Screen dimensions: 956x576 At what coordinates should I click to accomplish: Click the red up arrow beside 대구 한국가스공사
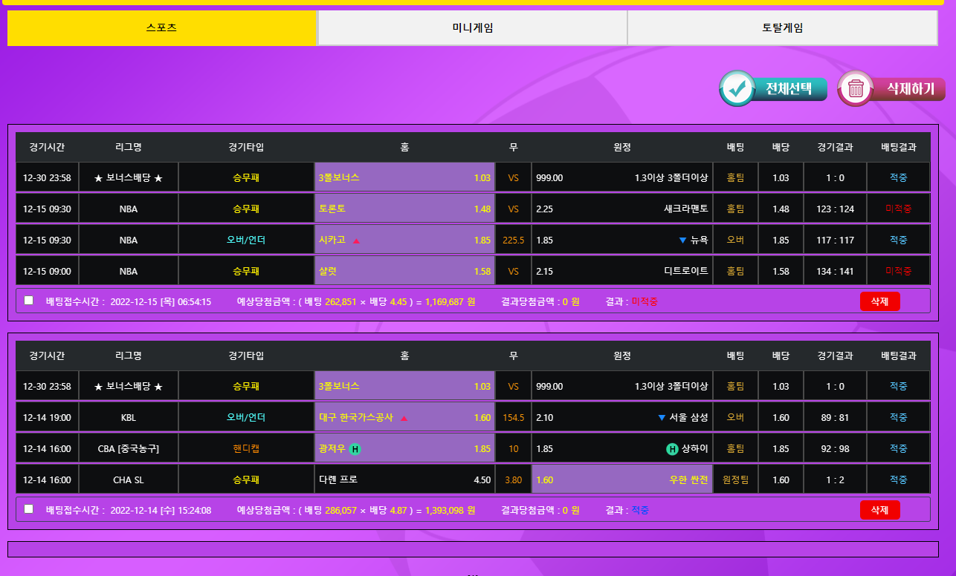tap(404, 418)
